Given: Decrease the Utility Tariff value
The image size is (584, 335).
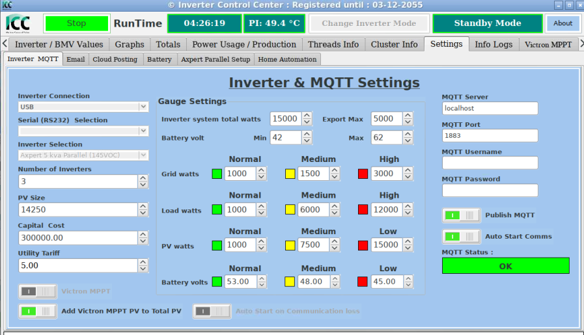Looking at the screenshot, I should pos(143,269).
